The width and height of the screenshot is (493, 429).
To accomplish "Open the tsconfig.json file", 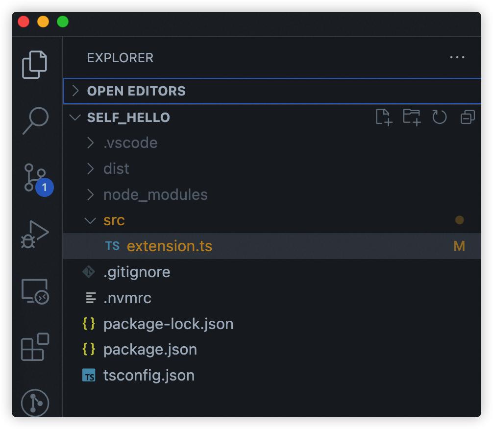I will point(149,375).
